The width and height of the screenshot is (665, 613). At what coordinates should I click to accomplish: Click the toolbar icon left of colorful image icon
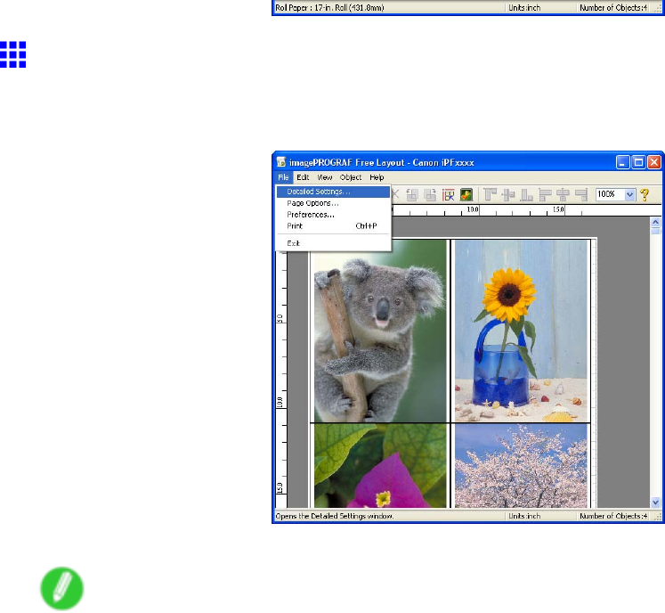[x=449, y=194]
